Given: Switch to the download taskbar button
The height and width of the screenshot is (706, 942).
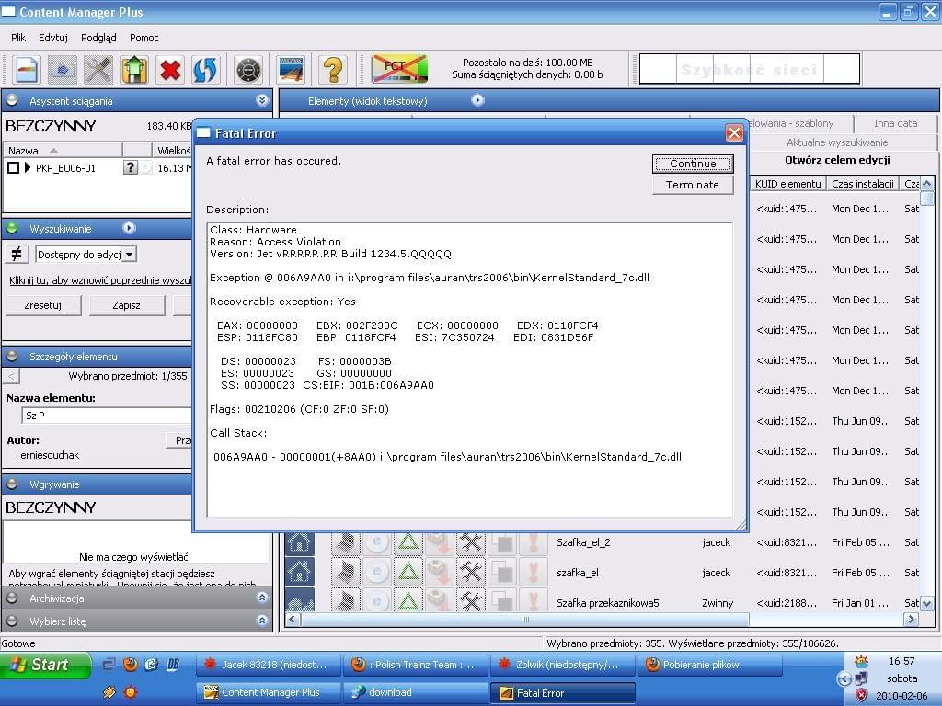Looking at the screenshot, I should pyautogui.click(x=415, y=692).
